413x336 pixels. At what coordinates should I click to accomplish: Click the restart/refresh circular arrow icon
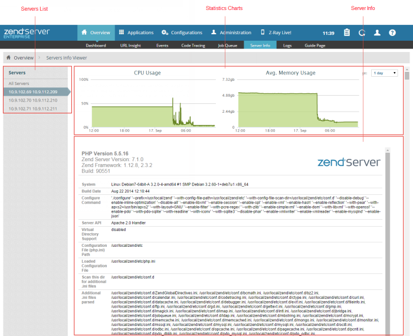(x=362, y=33)
